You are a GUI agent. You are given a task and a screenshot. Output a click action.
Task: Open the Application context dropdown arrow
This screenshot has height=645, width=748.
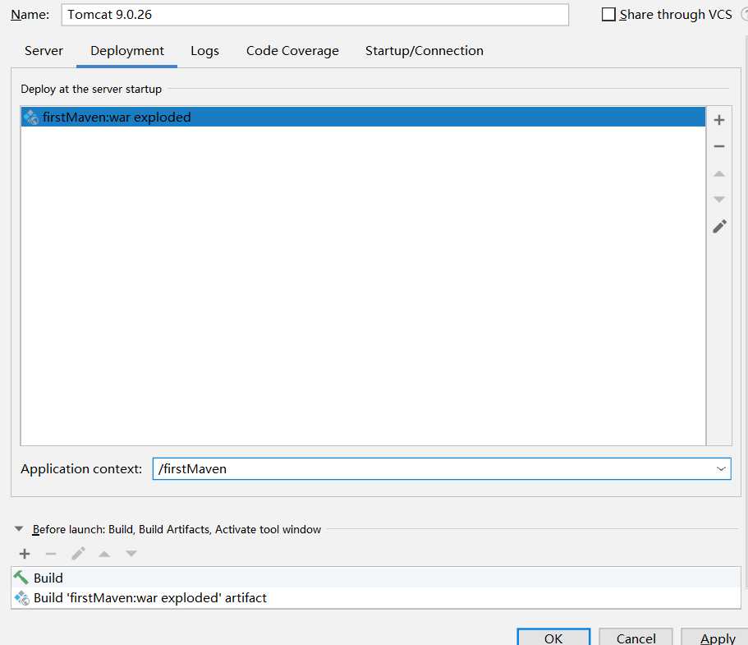pos(721,469)
